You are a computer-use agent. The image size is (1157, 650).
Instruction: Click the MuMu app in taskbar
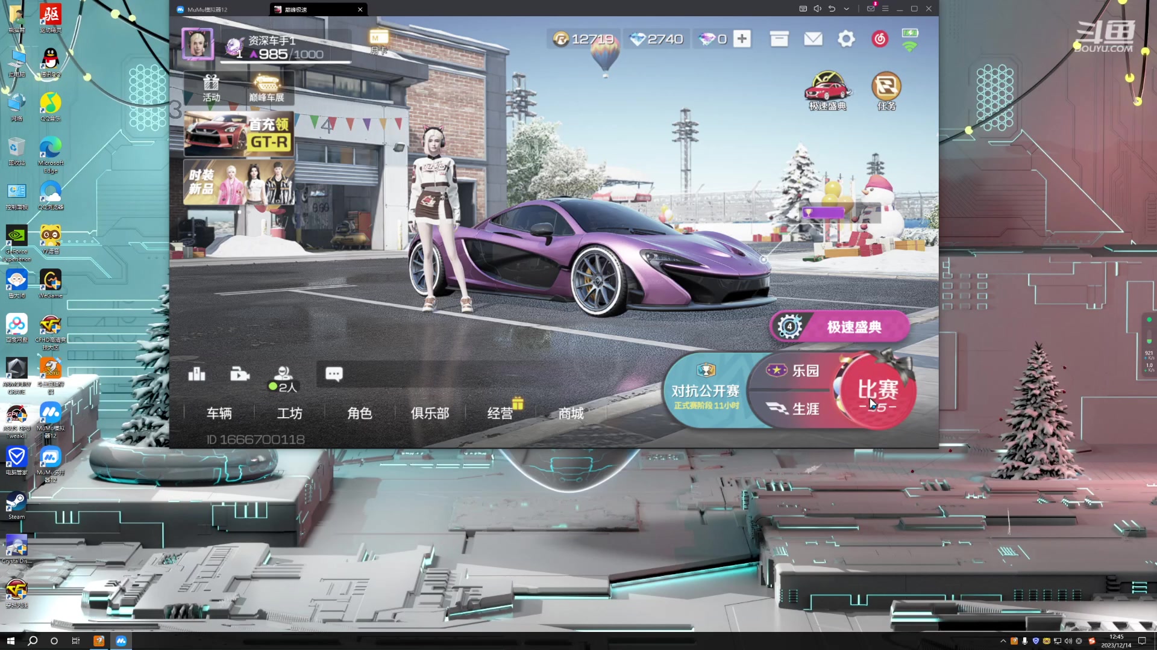coord(121,641)
